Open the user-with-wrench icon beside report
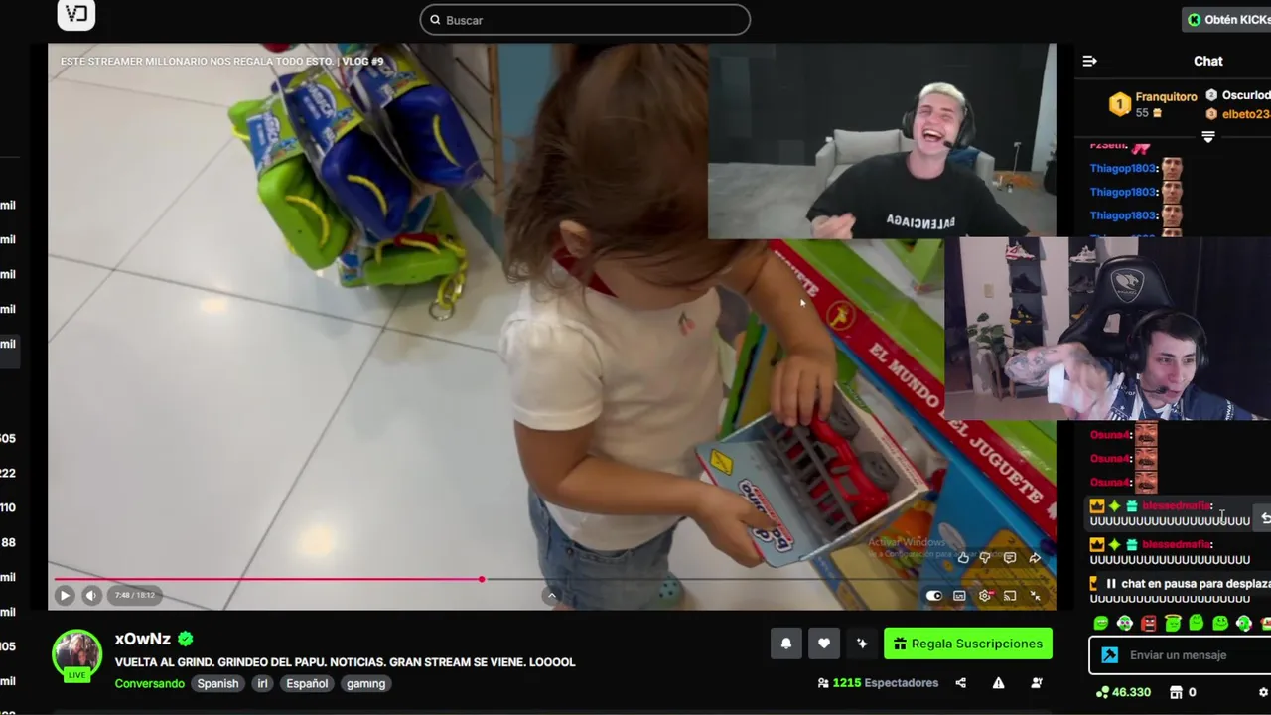Screen dimensions: 1271x715 point(1037,683)
